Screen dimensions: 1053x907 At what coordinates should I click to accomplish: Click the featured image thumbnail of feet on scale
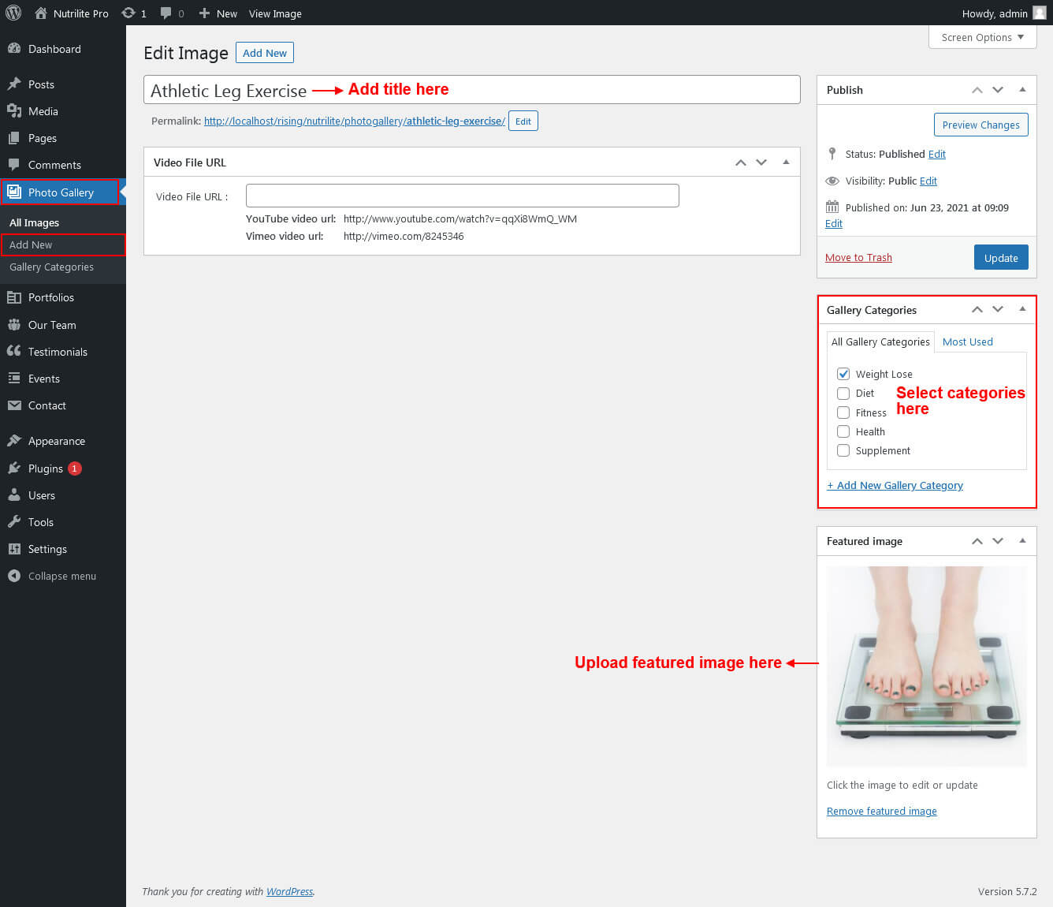[926, 666]
